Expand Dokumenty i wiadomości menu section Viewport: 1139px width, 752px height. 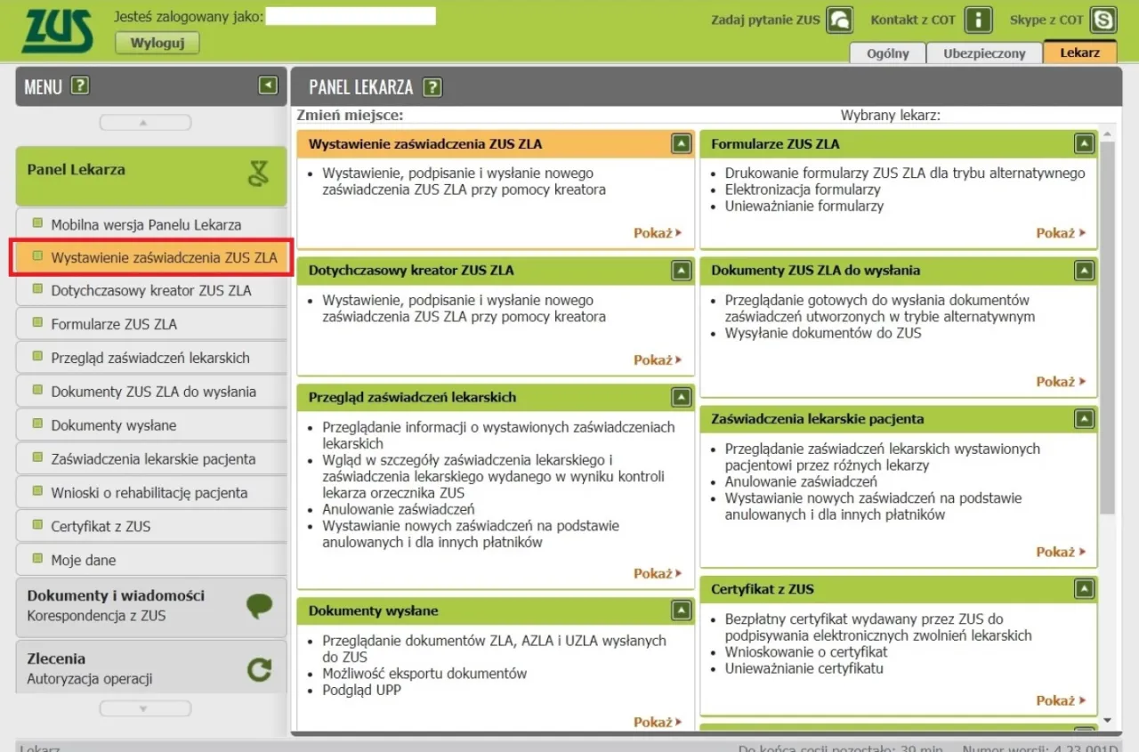point(151,607)
